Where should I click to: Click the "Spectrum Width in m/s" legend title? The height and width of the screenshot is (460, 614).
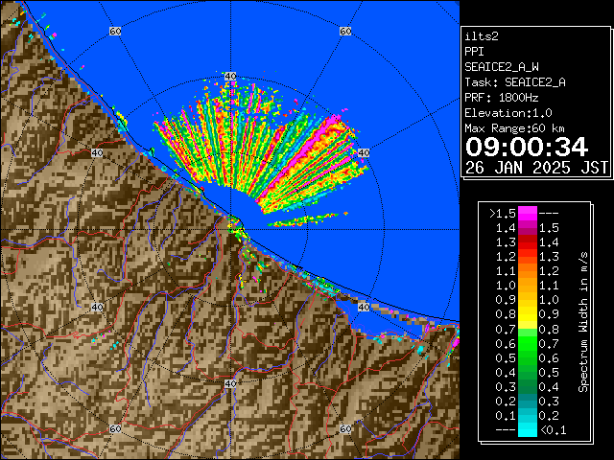click(x=583, y=322)
